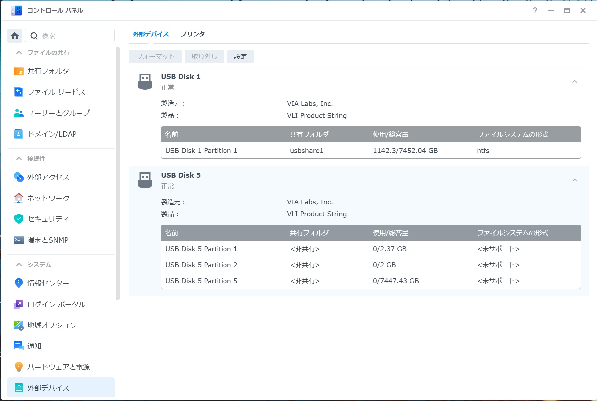Select the 外部デバイス tab

(151, 34)
